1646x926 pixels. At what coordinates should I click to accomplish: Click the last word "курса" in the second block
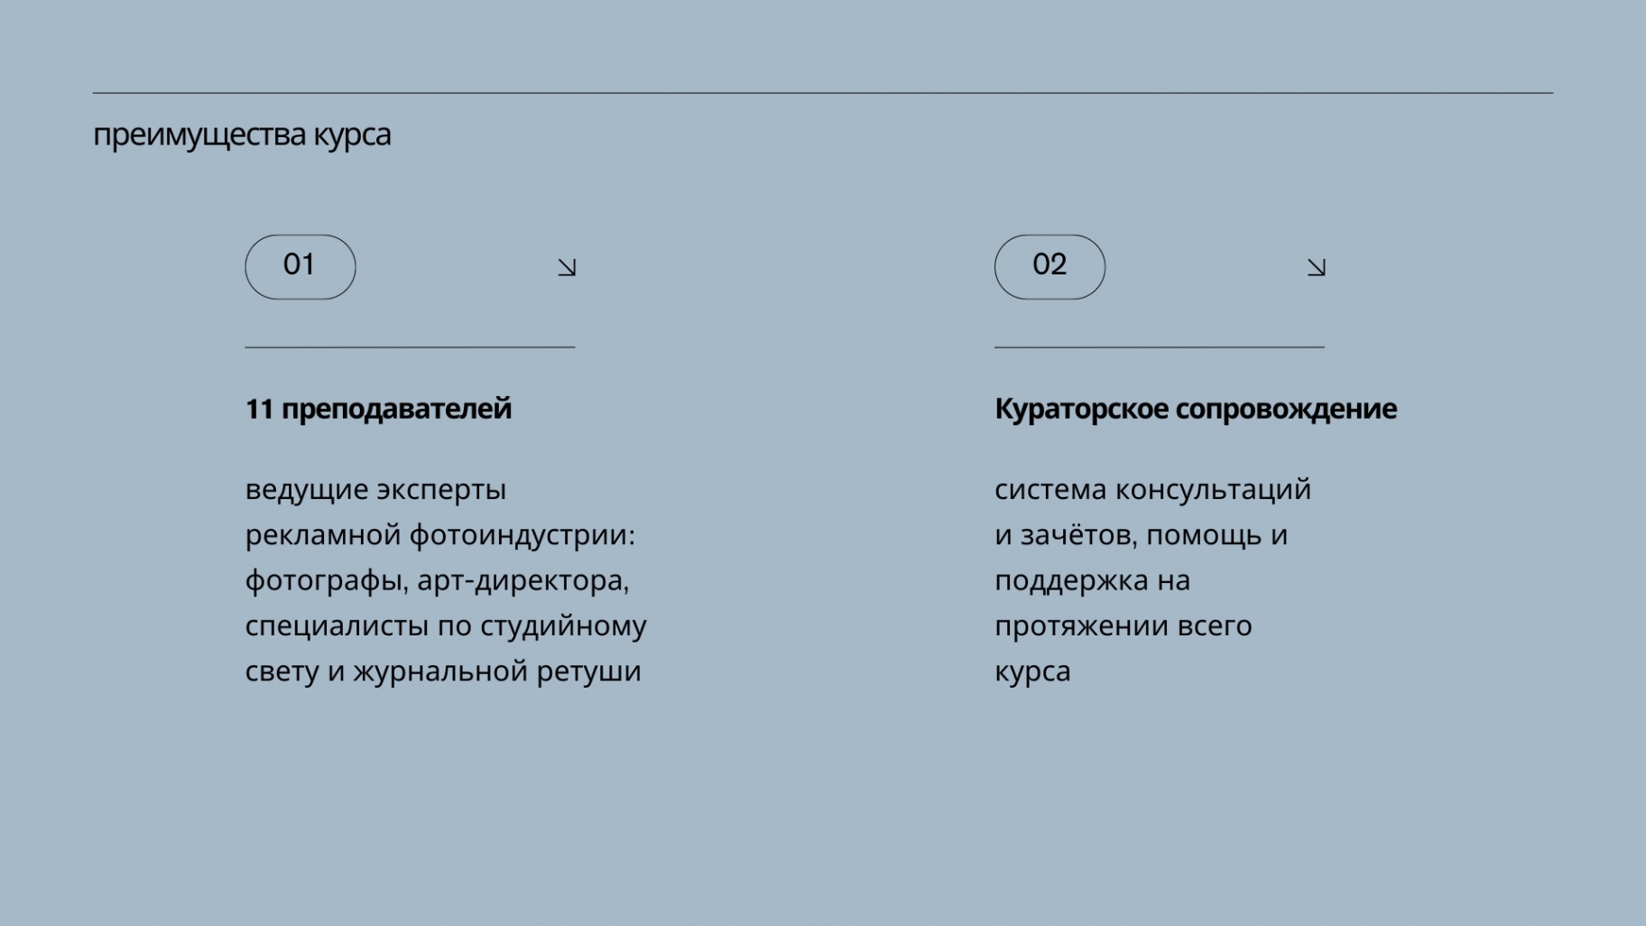coord(1032,672)
